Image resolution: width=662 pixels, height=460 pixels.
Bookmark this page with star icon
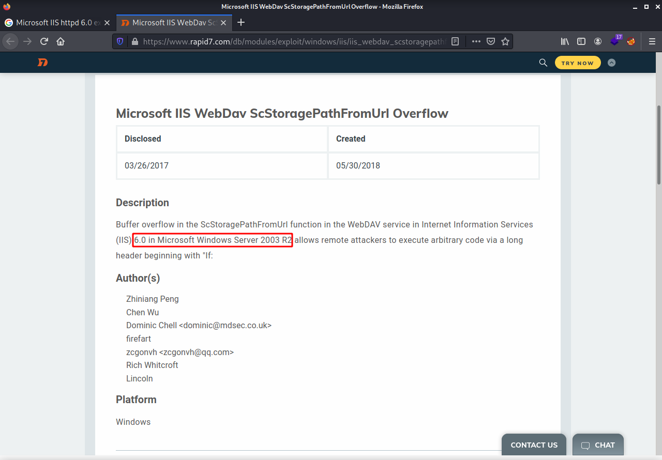coord(505,41)
